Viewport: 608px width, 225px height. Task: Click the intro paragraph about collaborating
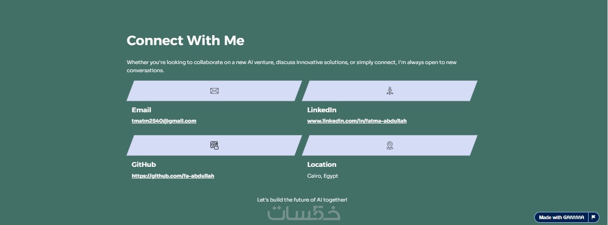click(x=291, y=66)
